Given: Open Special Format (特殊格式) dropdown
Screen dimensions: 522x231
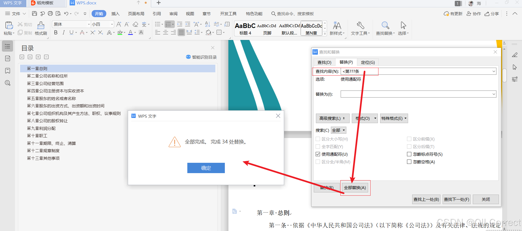Looking at the screenshot, I should pos(394,118).
